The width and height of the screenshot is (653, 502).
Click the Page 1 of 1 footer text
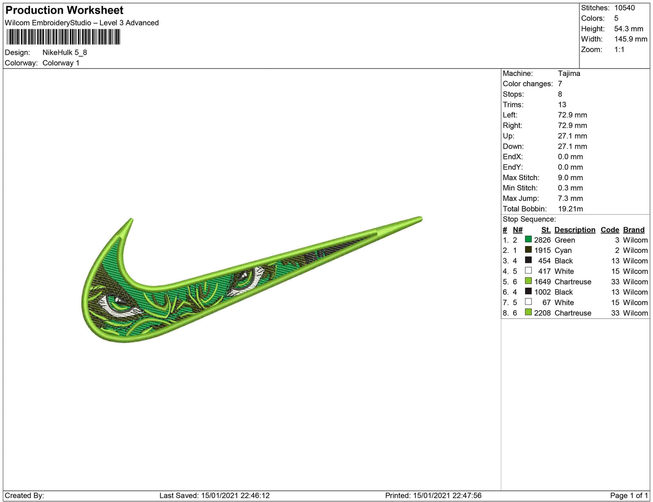pyautogui.click(x=629, y=496)
